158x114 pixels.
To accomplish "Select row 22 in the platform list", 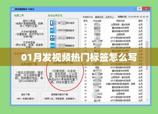I will click(x=113, y=44).
